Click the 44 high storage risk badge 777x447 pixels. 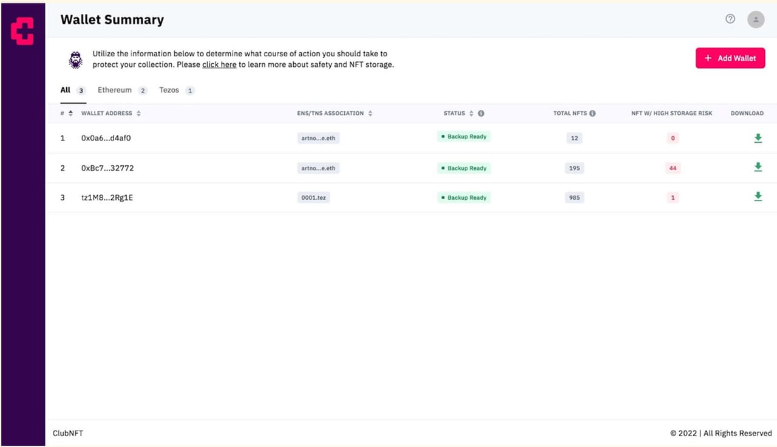pyautogui.click(x=673, y=168)
